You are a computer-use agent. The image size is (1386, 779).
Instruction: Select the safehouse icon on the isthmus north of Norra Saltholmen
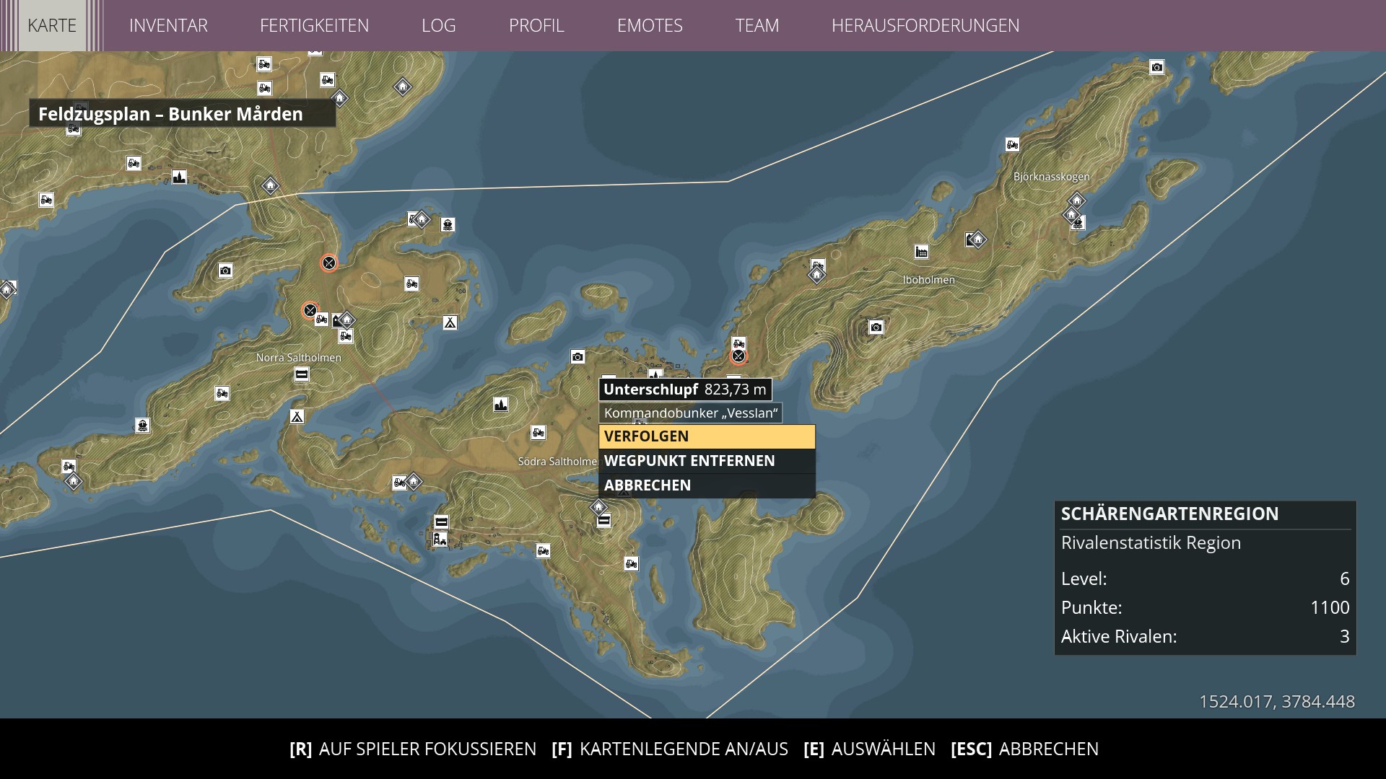[x=270, y=185]
